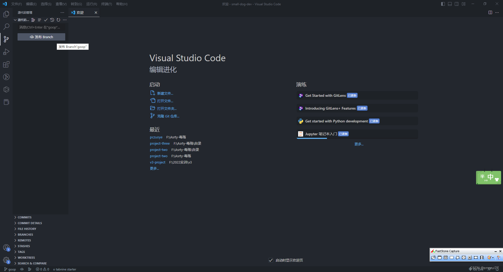The image size is (503, 272).
Task: Open the 编辑(E) menu
Action: [x=31, y=4]
